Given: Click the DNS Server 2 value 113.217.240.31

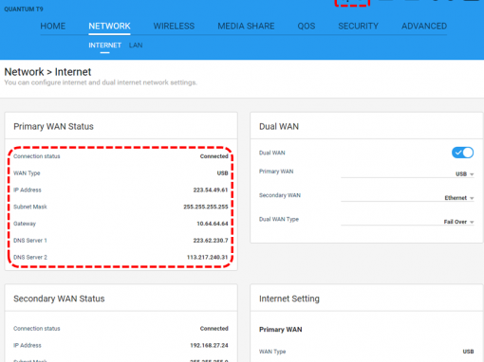Looking at the screenshot, I should pos(208,257).
